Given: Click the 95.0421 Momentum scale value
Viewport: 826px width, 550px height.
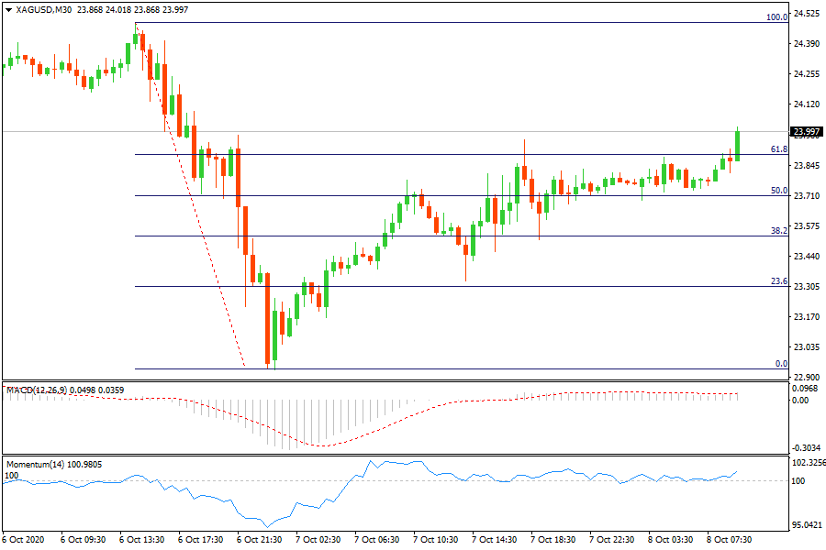Looking at the screenshot, I should click(x=807, y=525).
